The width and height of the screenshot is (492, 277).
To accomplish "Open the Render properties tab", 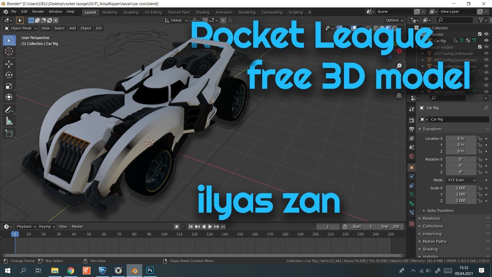I will coord(412,120).
